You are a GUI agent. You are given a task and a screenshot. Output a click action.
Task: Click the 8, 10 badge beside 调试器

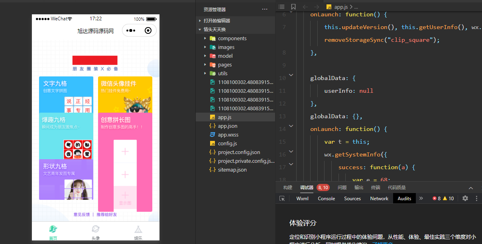pyautogui.click(x=323, y=187)
